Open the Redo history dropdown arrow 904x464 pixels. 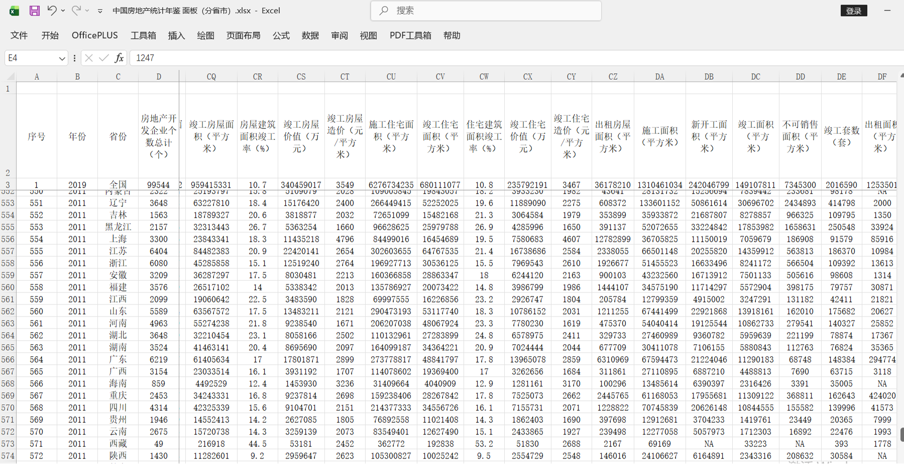click(87, 11)
